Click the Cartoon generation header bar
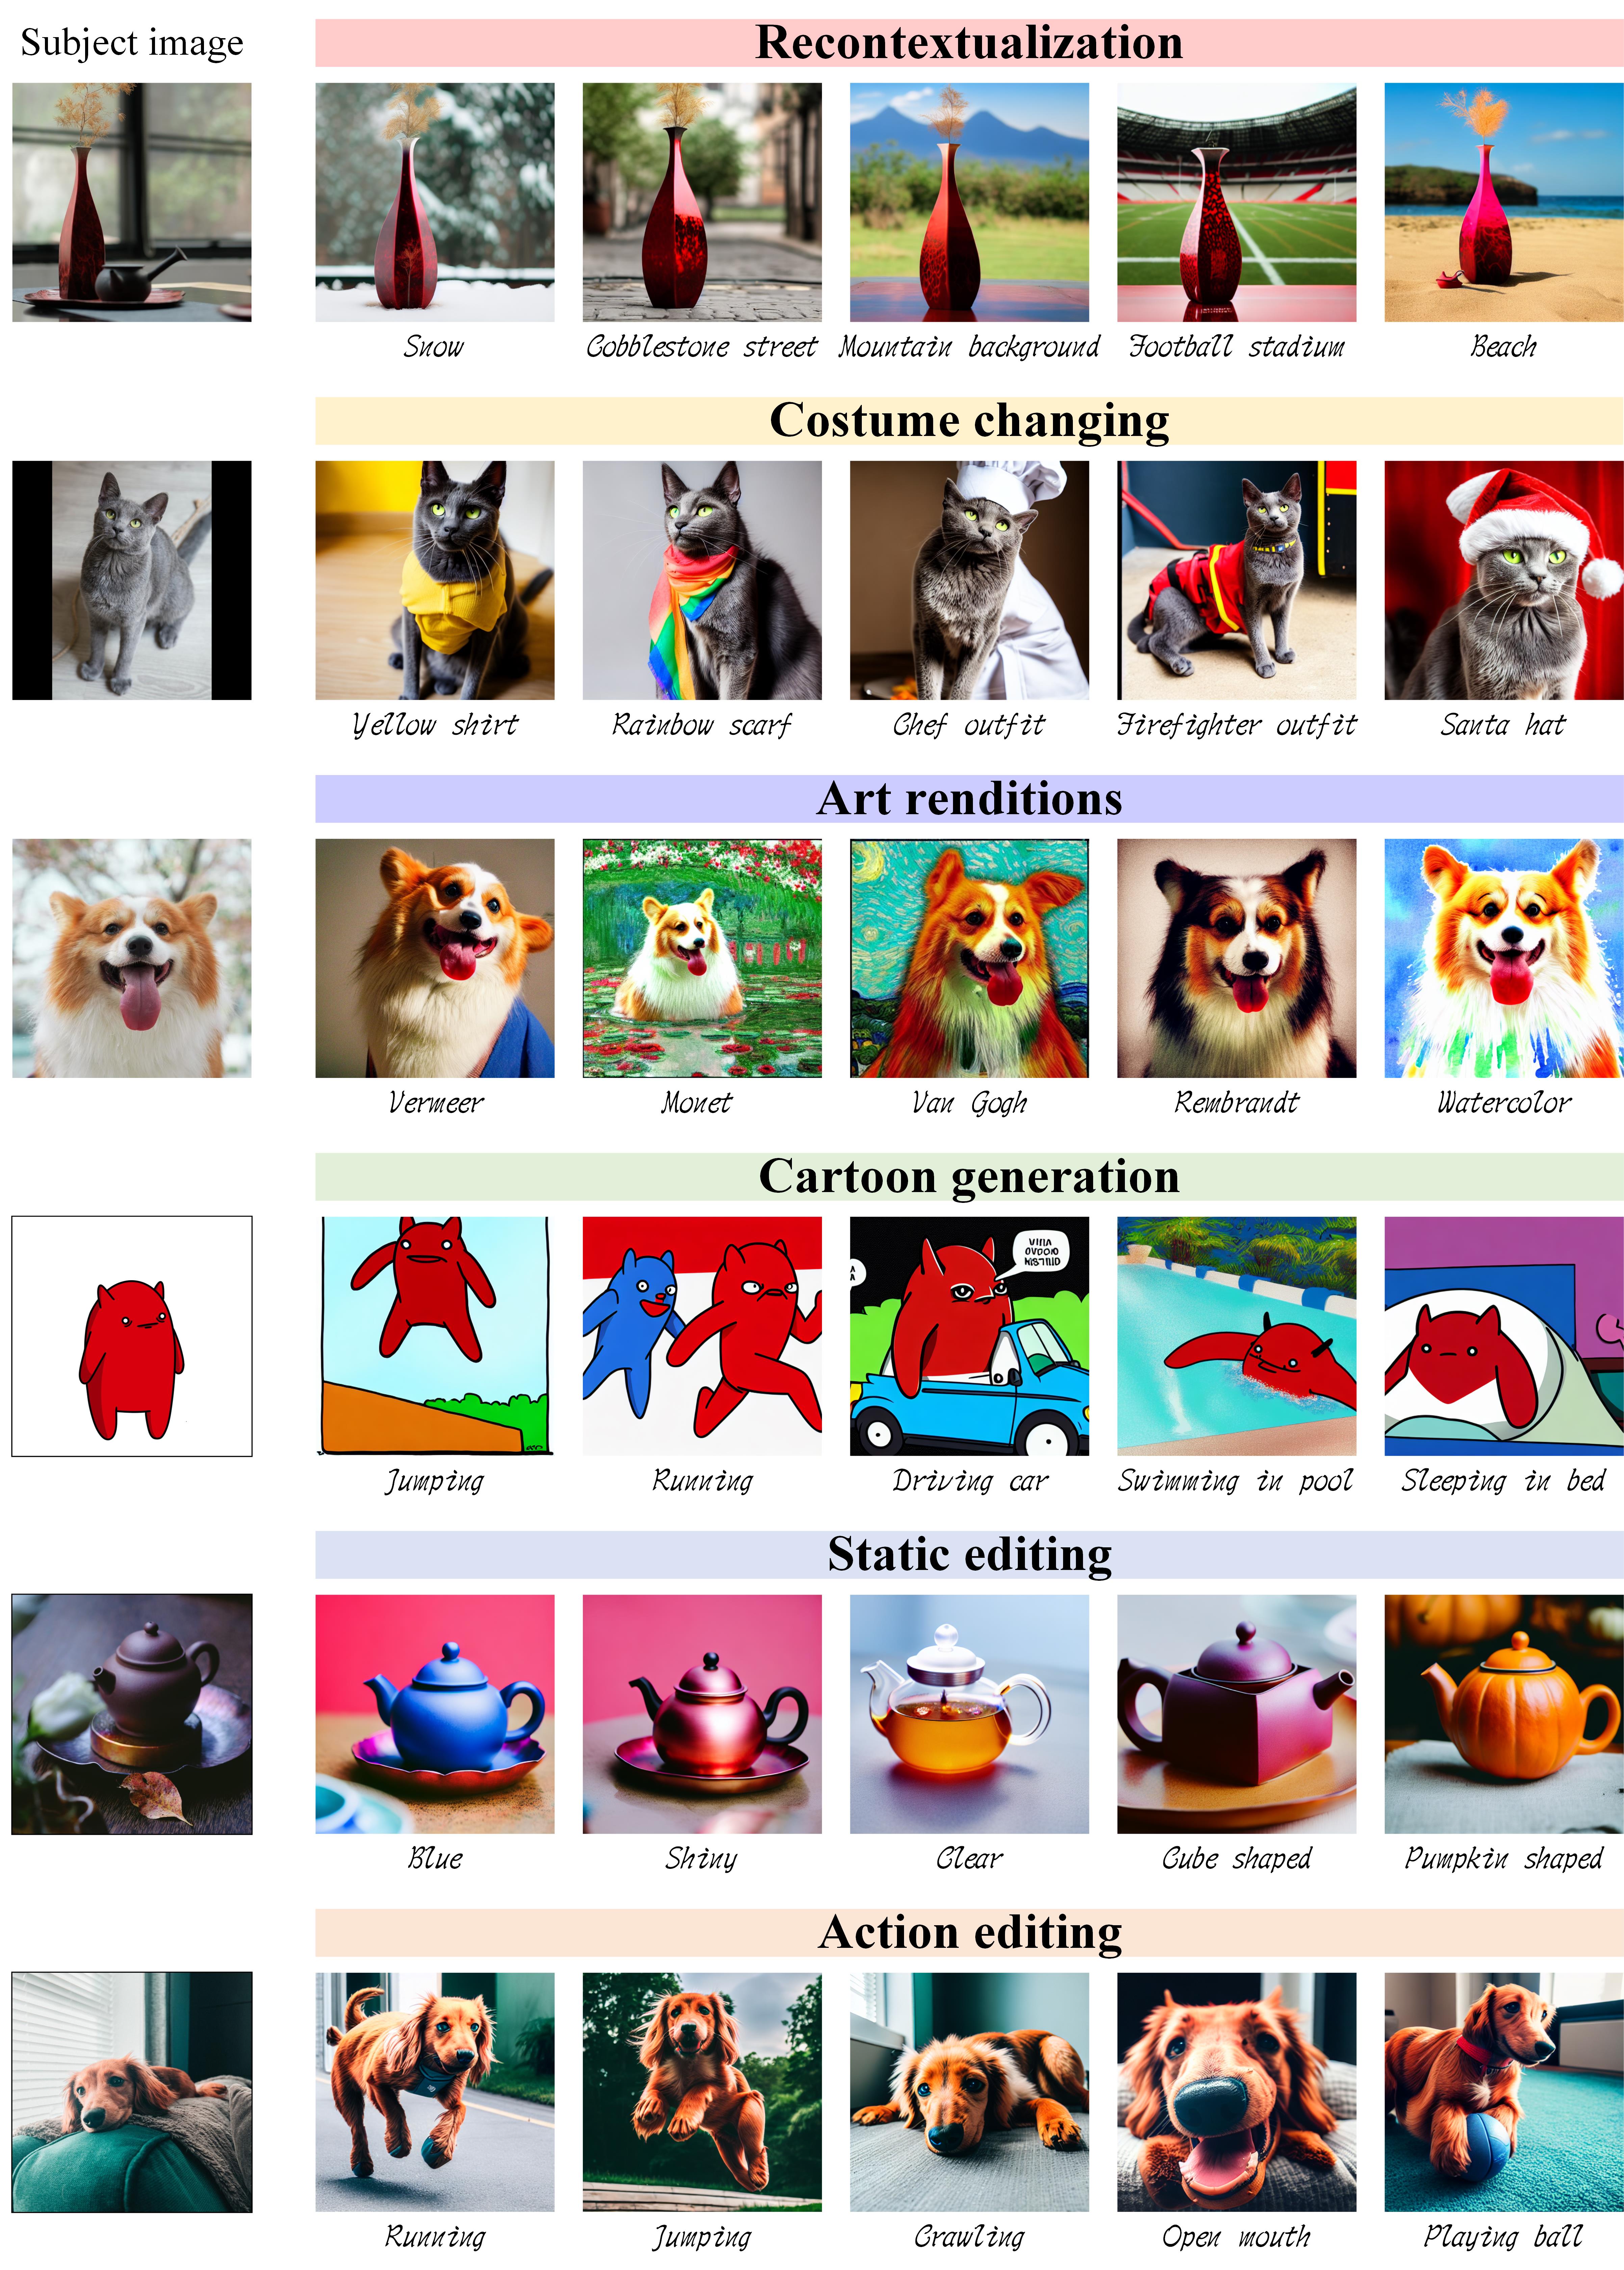The image size is (1624, 2270). (x=969, y=1177)
